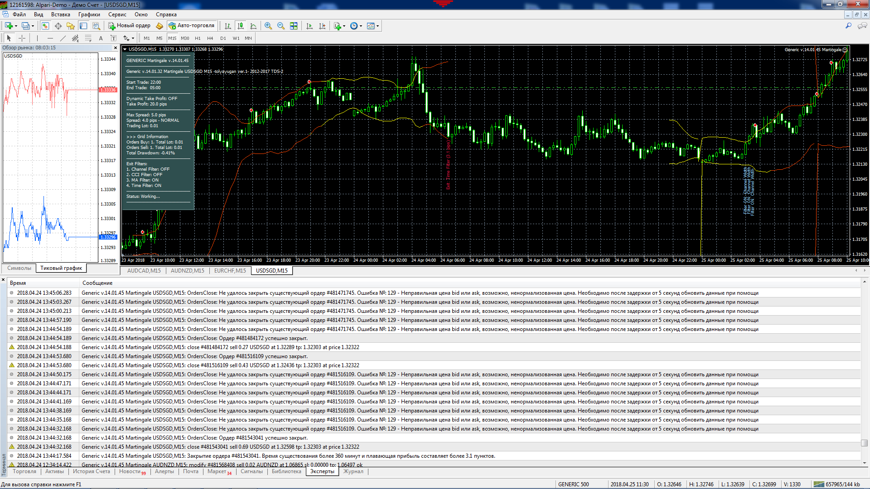
Task: Draw a horizontal line tool
Action: 50,38
